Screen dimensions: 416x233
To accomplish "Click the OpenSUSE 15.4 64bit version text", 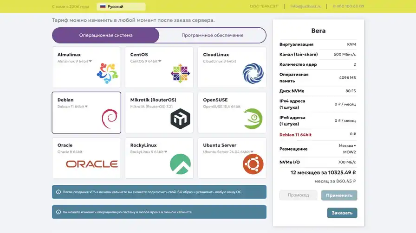I will pos(222,107).
